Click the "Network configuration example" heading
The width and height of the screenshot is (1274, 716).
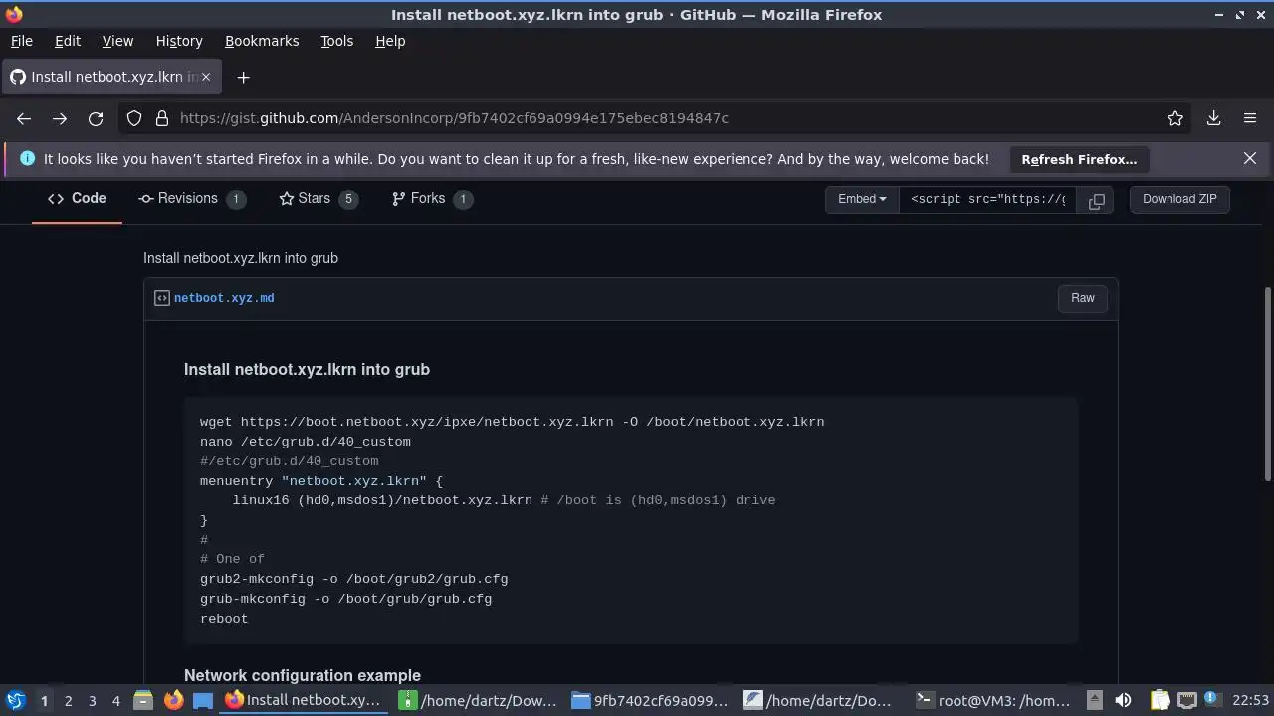pos(303,675)
